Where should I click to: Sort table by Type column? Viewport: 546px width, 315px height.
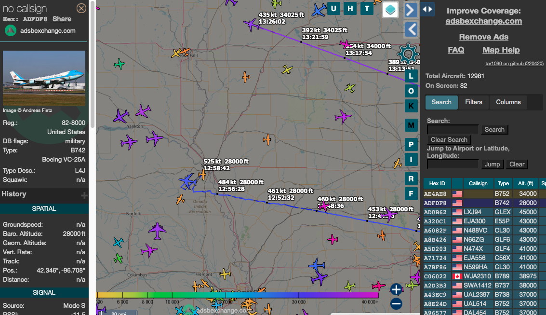[503, 183]
